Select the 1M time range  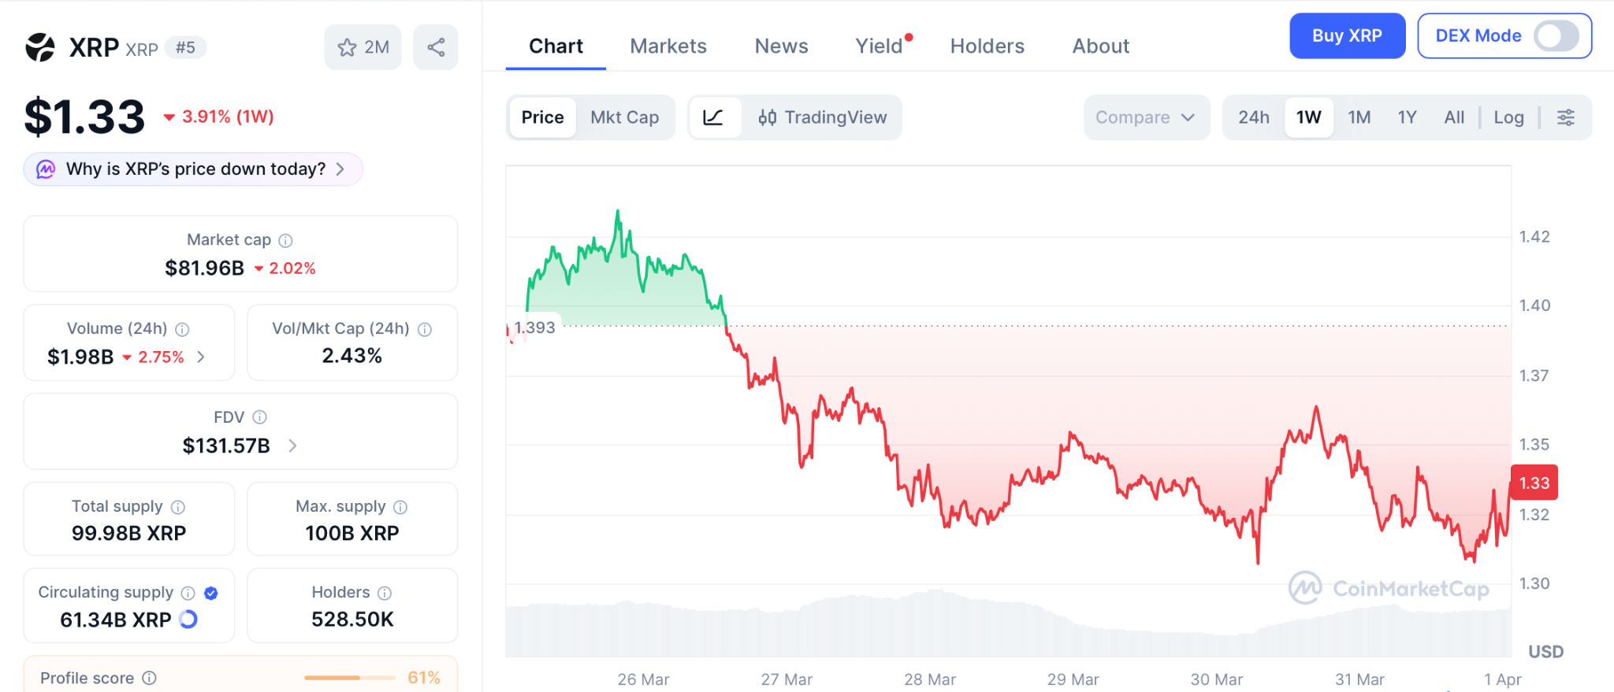point(1359,117)
